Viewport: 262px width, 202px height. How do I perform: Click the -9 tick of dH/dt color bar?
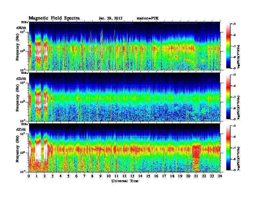coord(235,68)
